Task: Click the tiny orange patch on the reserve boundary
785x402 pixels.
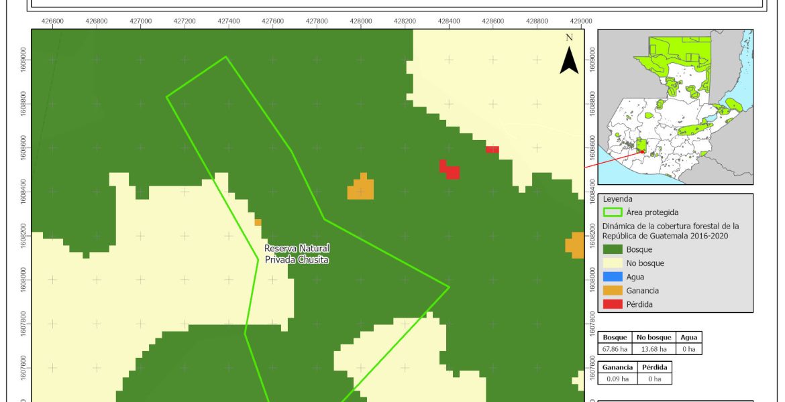Action: pyautogui.click(x=258, y=222)
